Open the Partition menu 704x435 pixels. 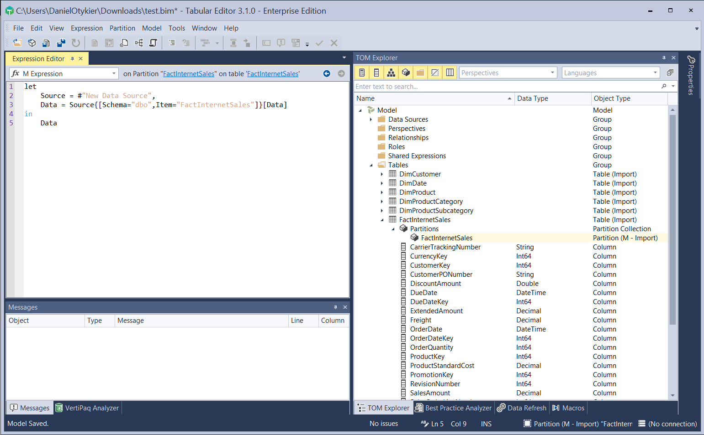tap(122, 28)
